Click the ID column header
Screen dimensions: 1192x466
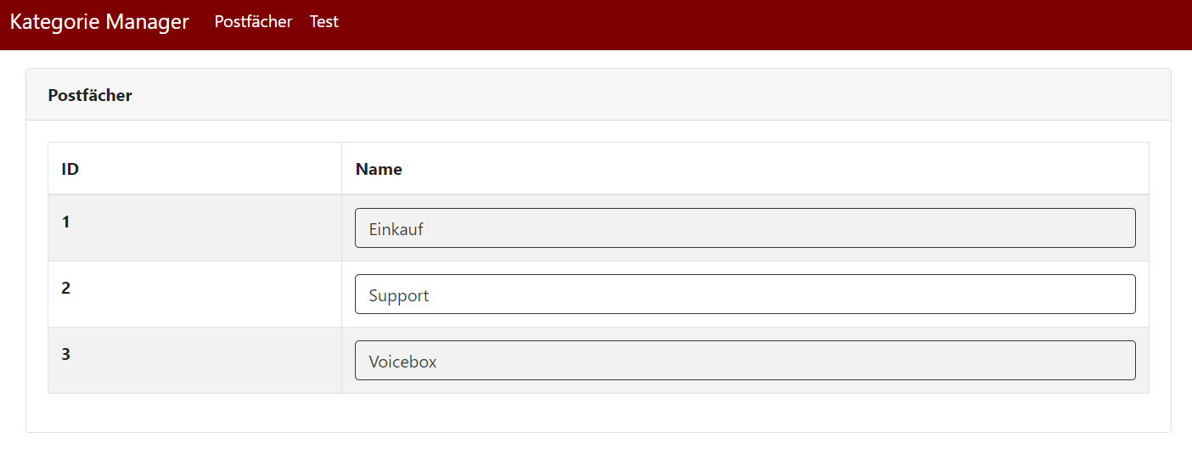70,169
